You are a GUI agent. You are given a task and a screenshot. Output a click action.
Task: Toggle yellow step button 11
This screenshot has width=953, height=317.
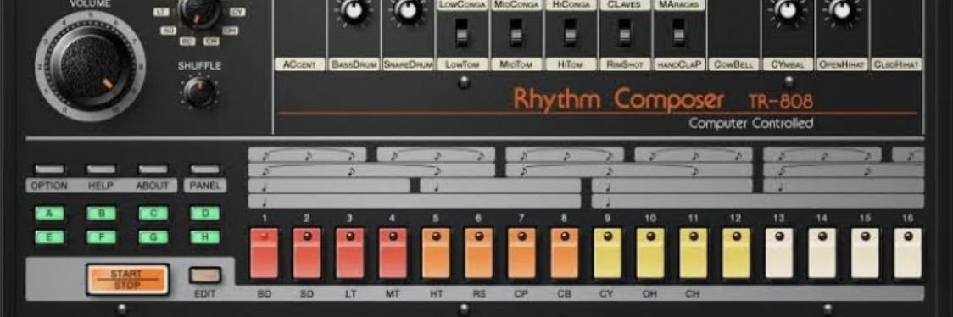click(x=694, y=253)
